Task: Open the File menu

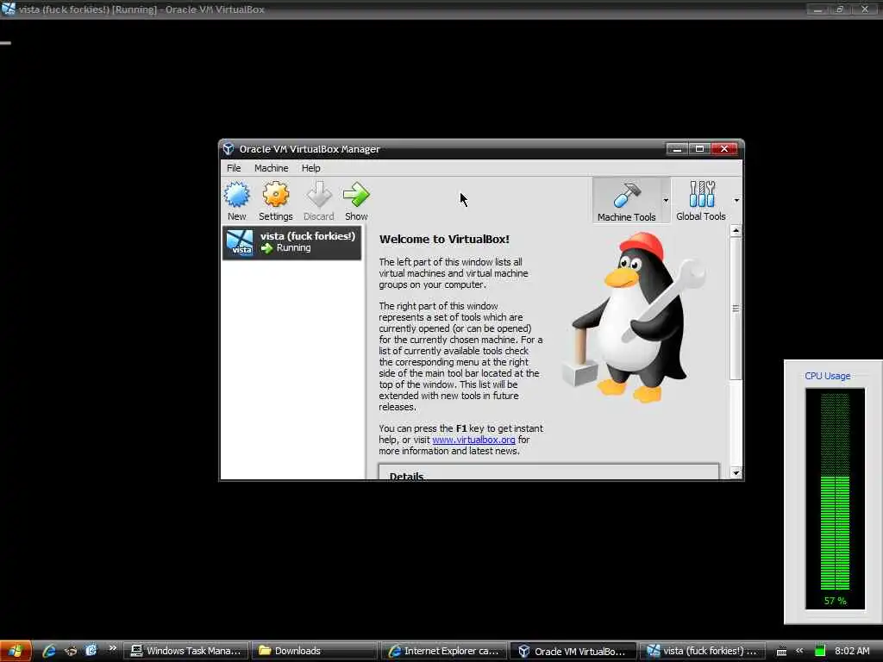Action: point(234,168)
